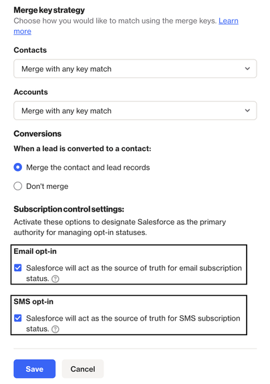The image size is (270, 384).
Task: Select Merge the contact and lead records
Action: coord(18,168)
